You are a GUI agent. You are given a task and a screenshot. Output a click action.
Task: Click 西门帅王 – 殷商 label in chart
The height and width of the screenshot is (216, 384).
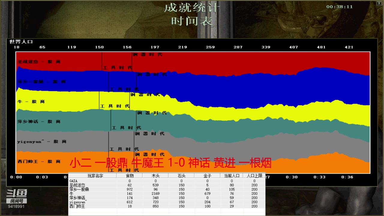click(x=39, y=161)
